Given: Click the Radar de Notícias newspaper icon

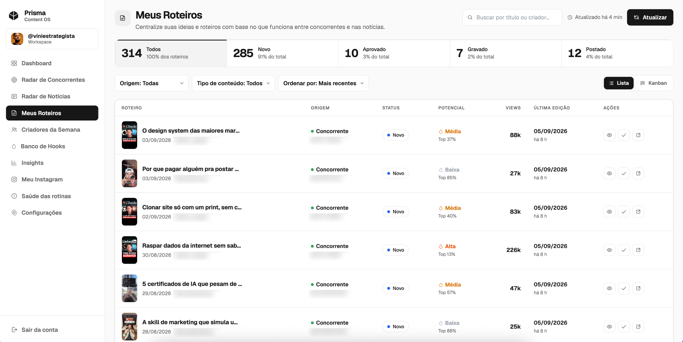Looking at the screenshot, I should (x=14, y=96).
